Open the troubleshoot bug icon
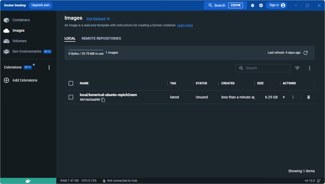The image size is (325, 184). (x=253, y=5)
